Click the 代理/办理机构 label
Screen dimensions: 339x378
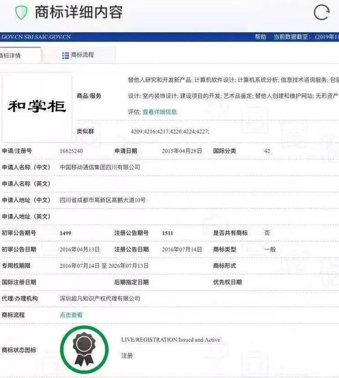point(20,299)
